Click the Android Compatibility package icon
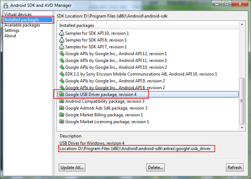Screen dimensions: 251x179 tap(62, 101)
